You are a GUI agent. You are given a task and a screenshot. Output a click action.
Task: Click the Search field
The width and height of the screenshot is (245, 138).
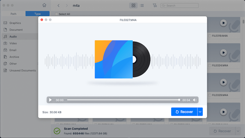[179, 6]
